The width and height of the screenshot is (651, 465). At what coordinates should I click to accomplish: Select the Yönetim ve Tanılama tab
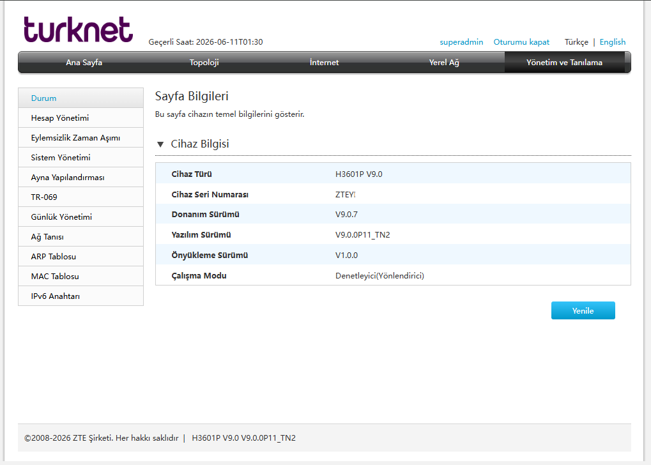click(564, 63)
